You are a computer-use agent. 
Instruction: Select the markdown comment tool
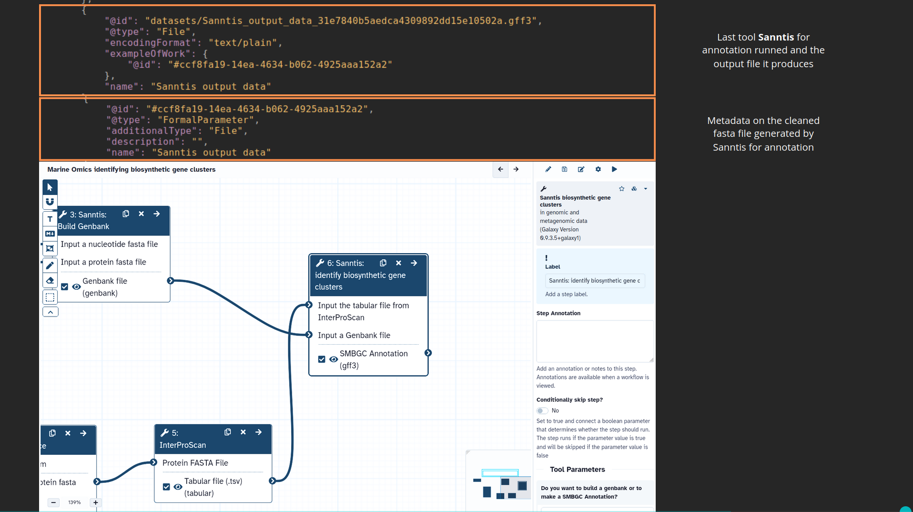pos(50,234)
